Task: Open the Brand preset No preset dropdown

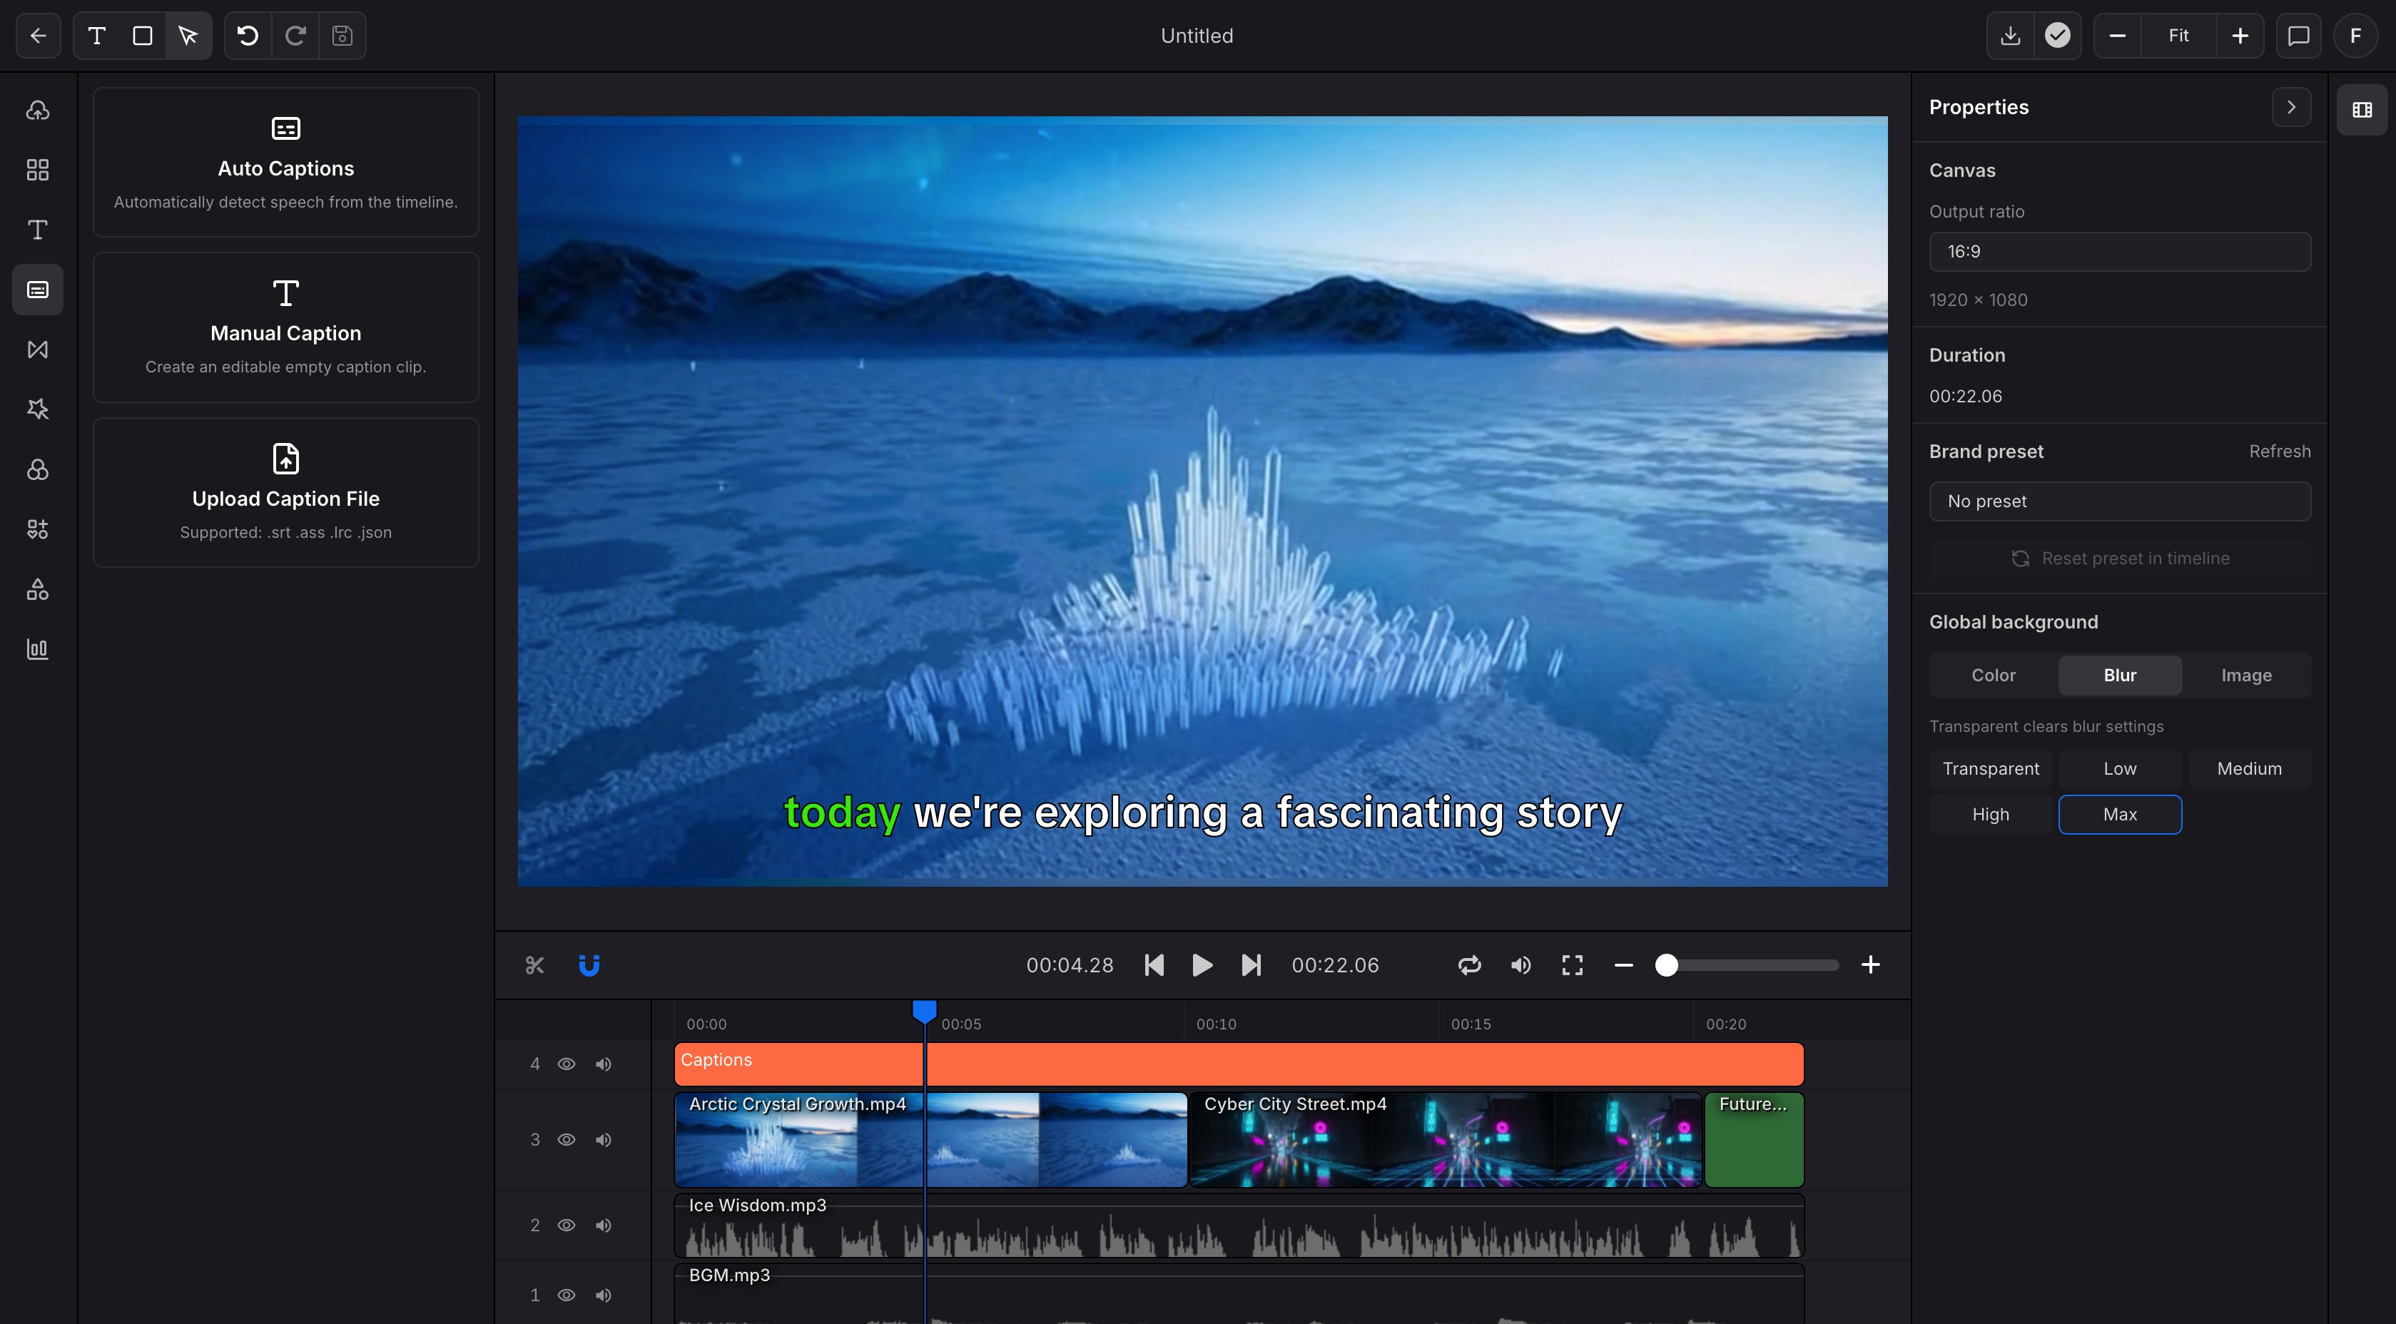Action: pos(2119,501)
